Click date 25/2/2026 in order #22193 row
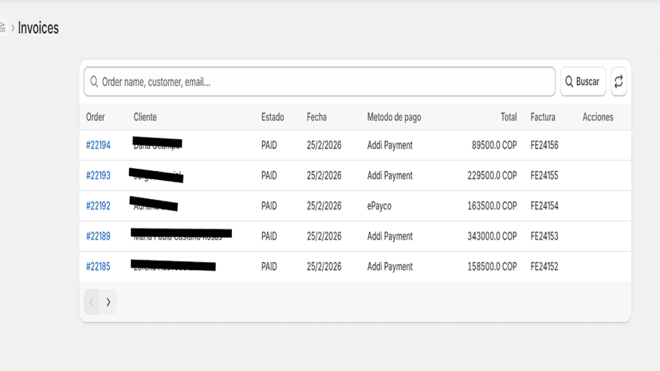This screenshot has width=660, height=371. (324, 175)
